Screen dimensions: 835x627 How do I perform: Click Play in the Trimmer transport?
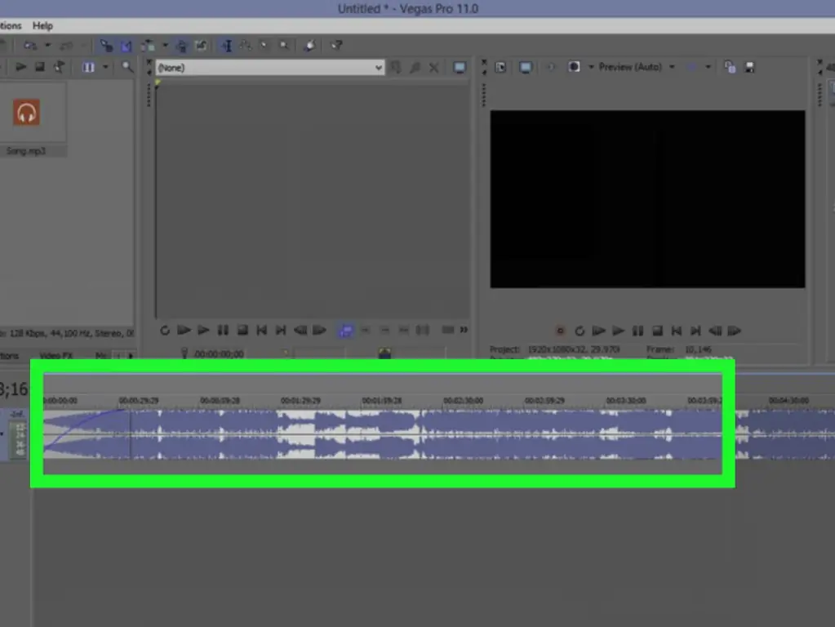click(203, 331)
